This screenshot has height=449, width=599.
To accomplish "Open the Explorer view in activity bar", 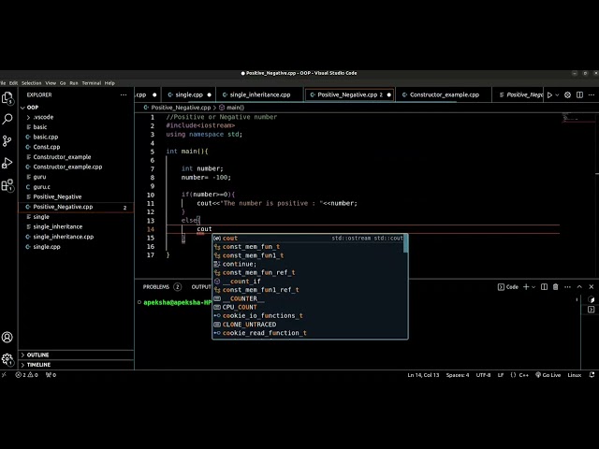I will tap(7, 97).
